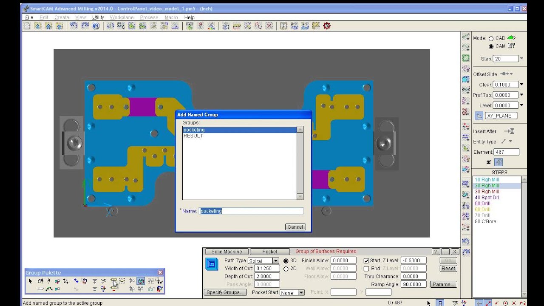Select the CAD mode radio button
The height and width of the screenshot is (306, 544).
[491, 38]
